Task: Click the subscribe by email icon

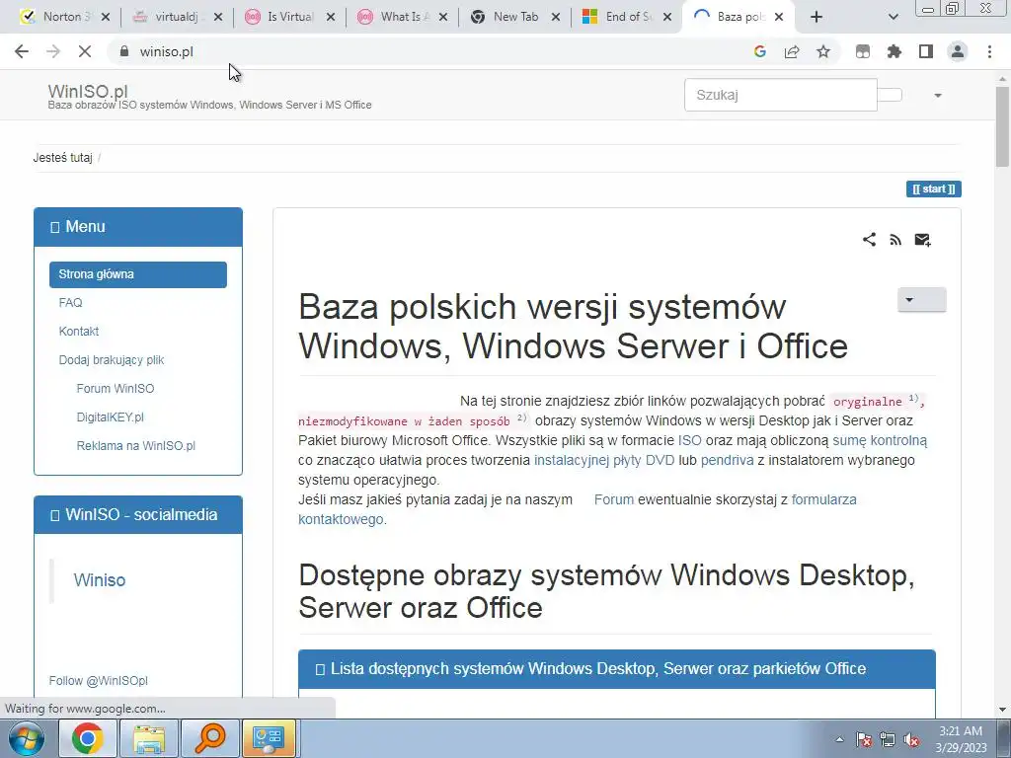Action: [923, 240]
